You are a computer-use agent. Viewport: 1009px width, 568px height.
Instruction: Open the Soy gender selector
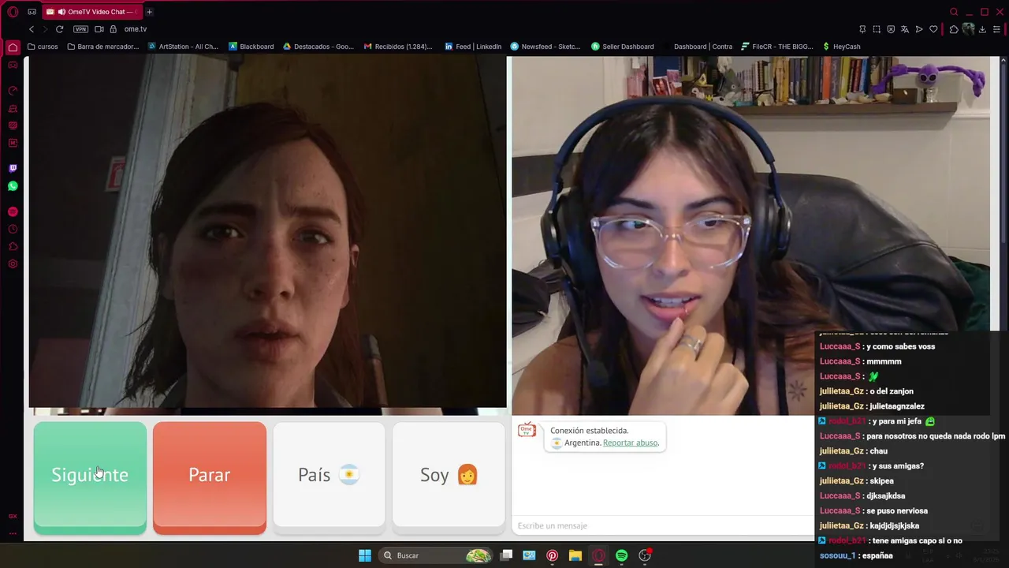pyautogui.click(x=449, y=475)
